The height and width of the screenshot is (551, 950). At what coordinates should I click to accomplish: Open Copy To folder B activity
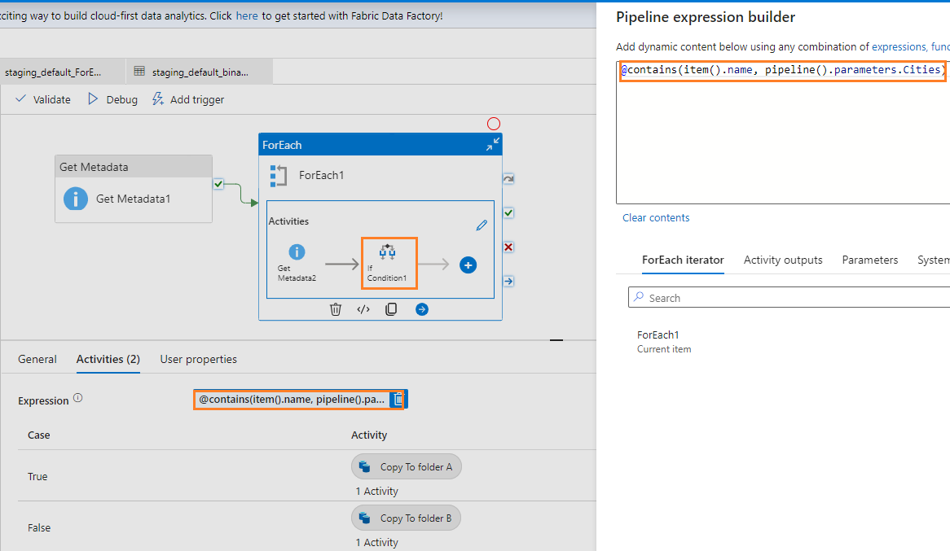[x=406, y=518]
